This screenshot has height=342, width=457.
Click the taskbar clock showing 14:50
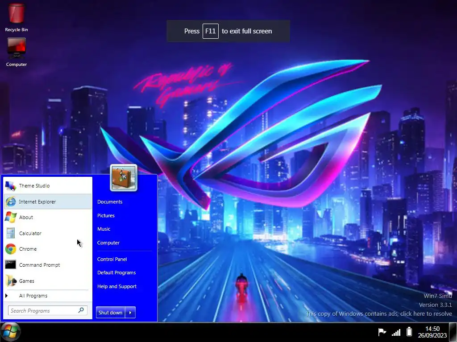coord(432,329)
